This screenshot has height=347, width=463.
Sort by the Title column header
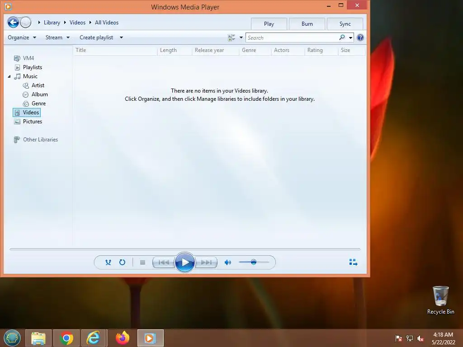pyautogui.click(x=115, y=50)
